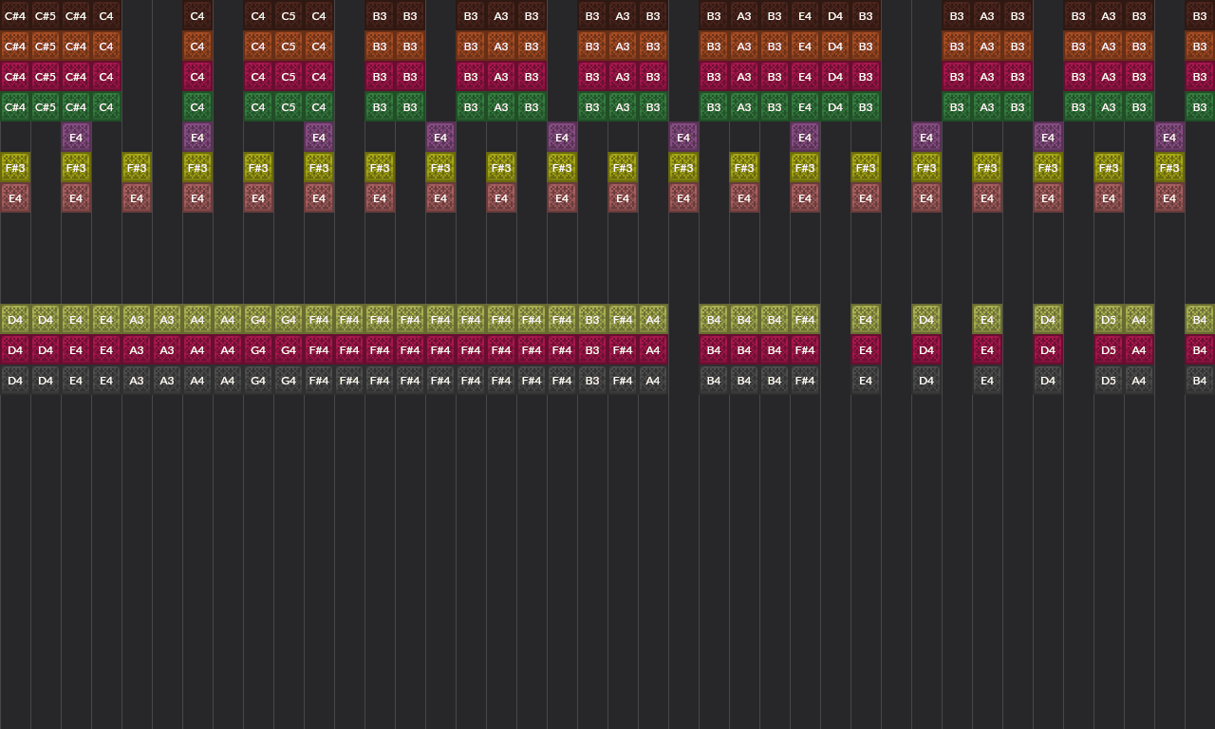Viewport: 1215px width, 729px height.
Task: Pick the D5 note in the gray row
Action: [1109, 381]
